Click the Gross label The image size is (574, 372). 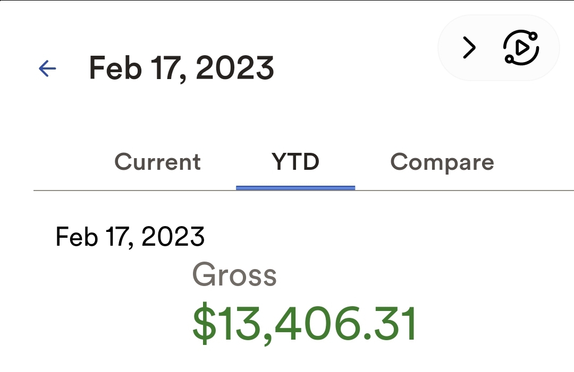point(234,275)
